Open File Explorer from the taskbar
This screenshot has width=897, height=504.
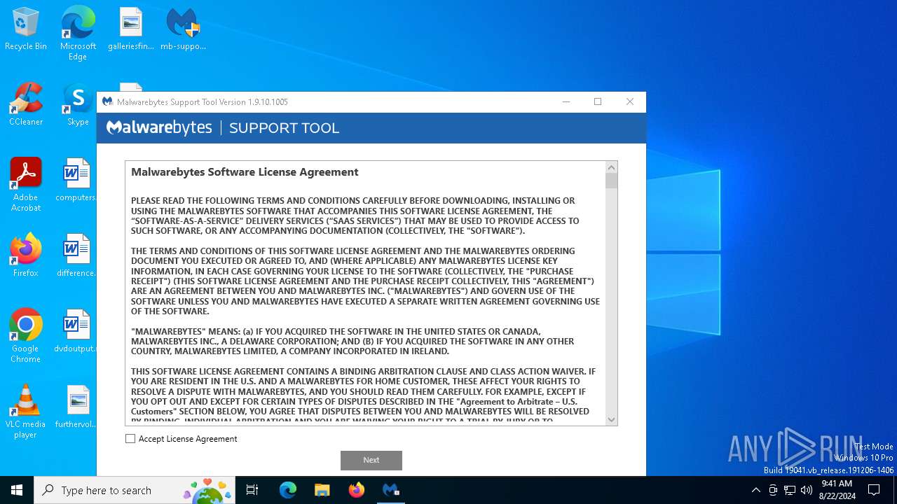click(x=322, y=490)
